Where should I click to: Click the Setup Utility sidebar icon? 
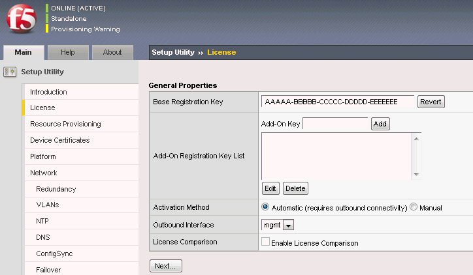pyautogui.click(x=10, y=72)
